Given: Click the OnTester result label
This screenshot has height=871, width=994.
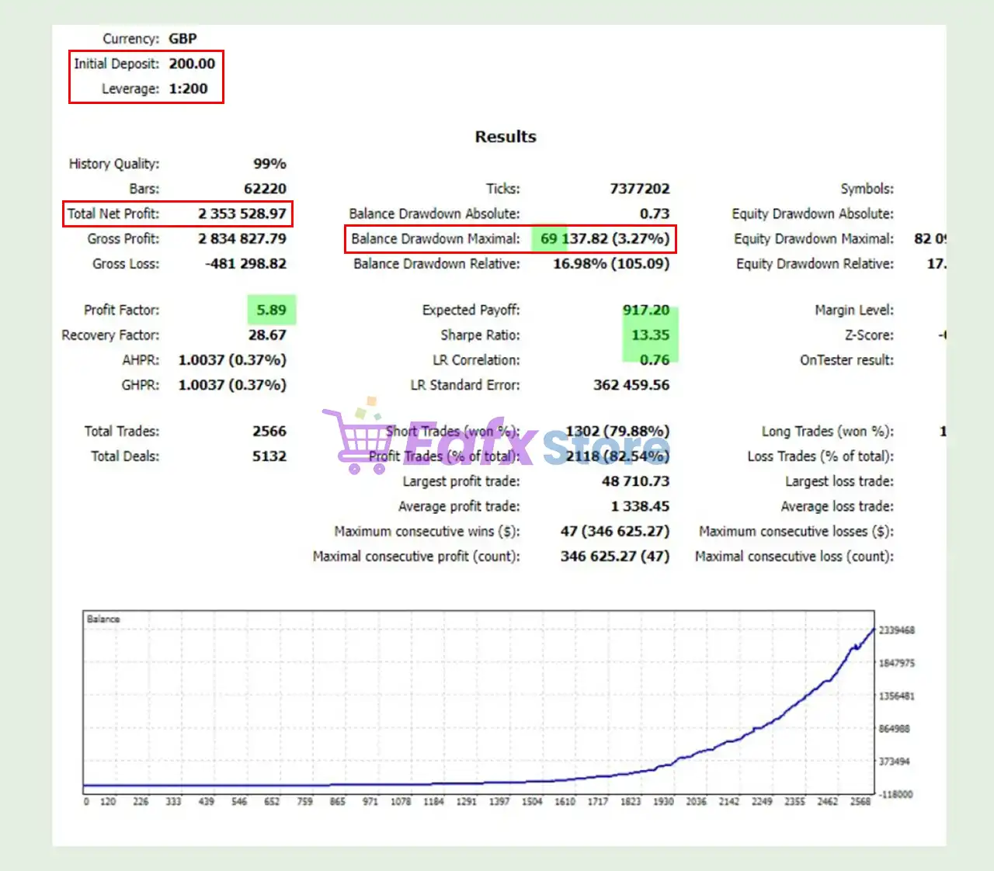Looking at the screenshot, I should [846, 359].
